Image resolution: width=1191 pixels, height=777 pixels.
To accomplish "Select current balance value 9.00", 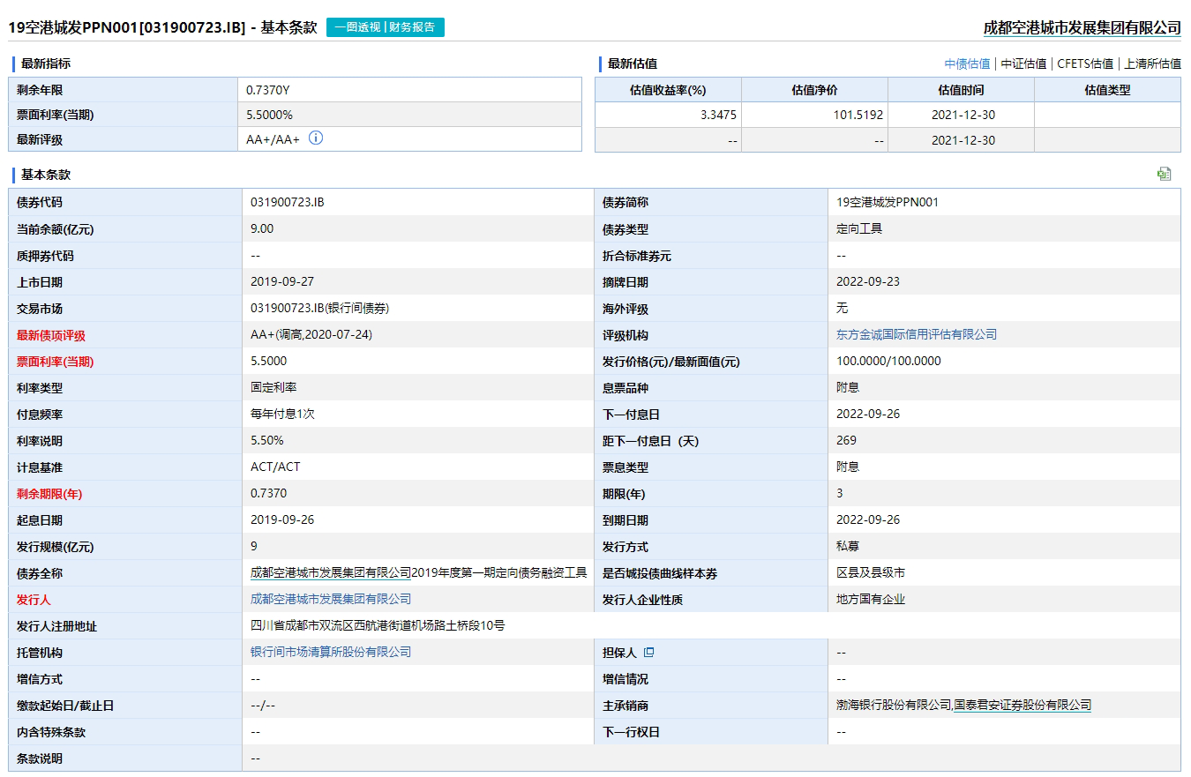I will pos(262,228).
